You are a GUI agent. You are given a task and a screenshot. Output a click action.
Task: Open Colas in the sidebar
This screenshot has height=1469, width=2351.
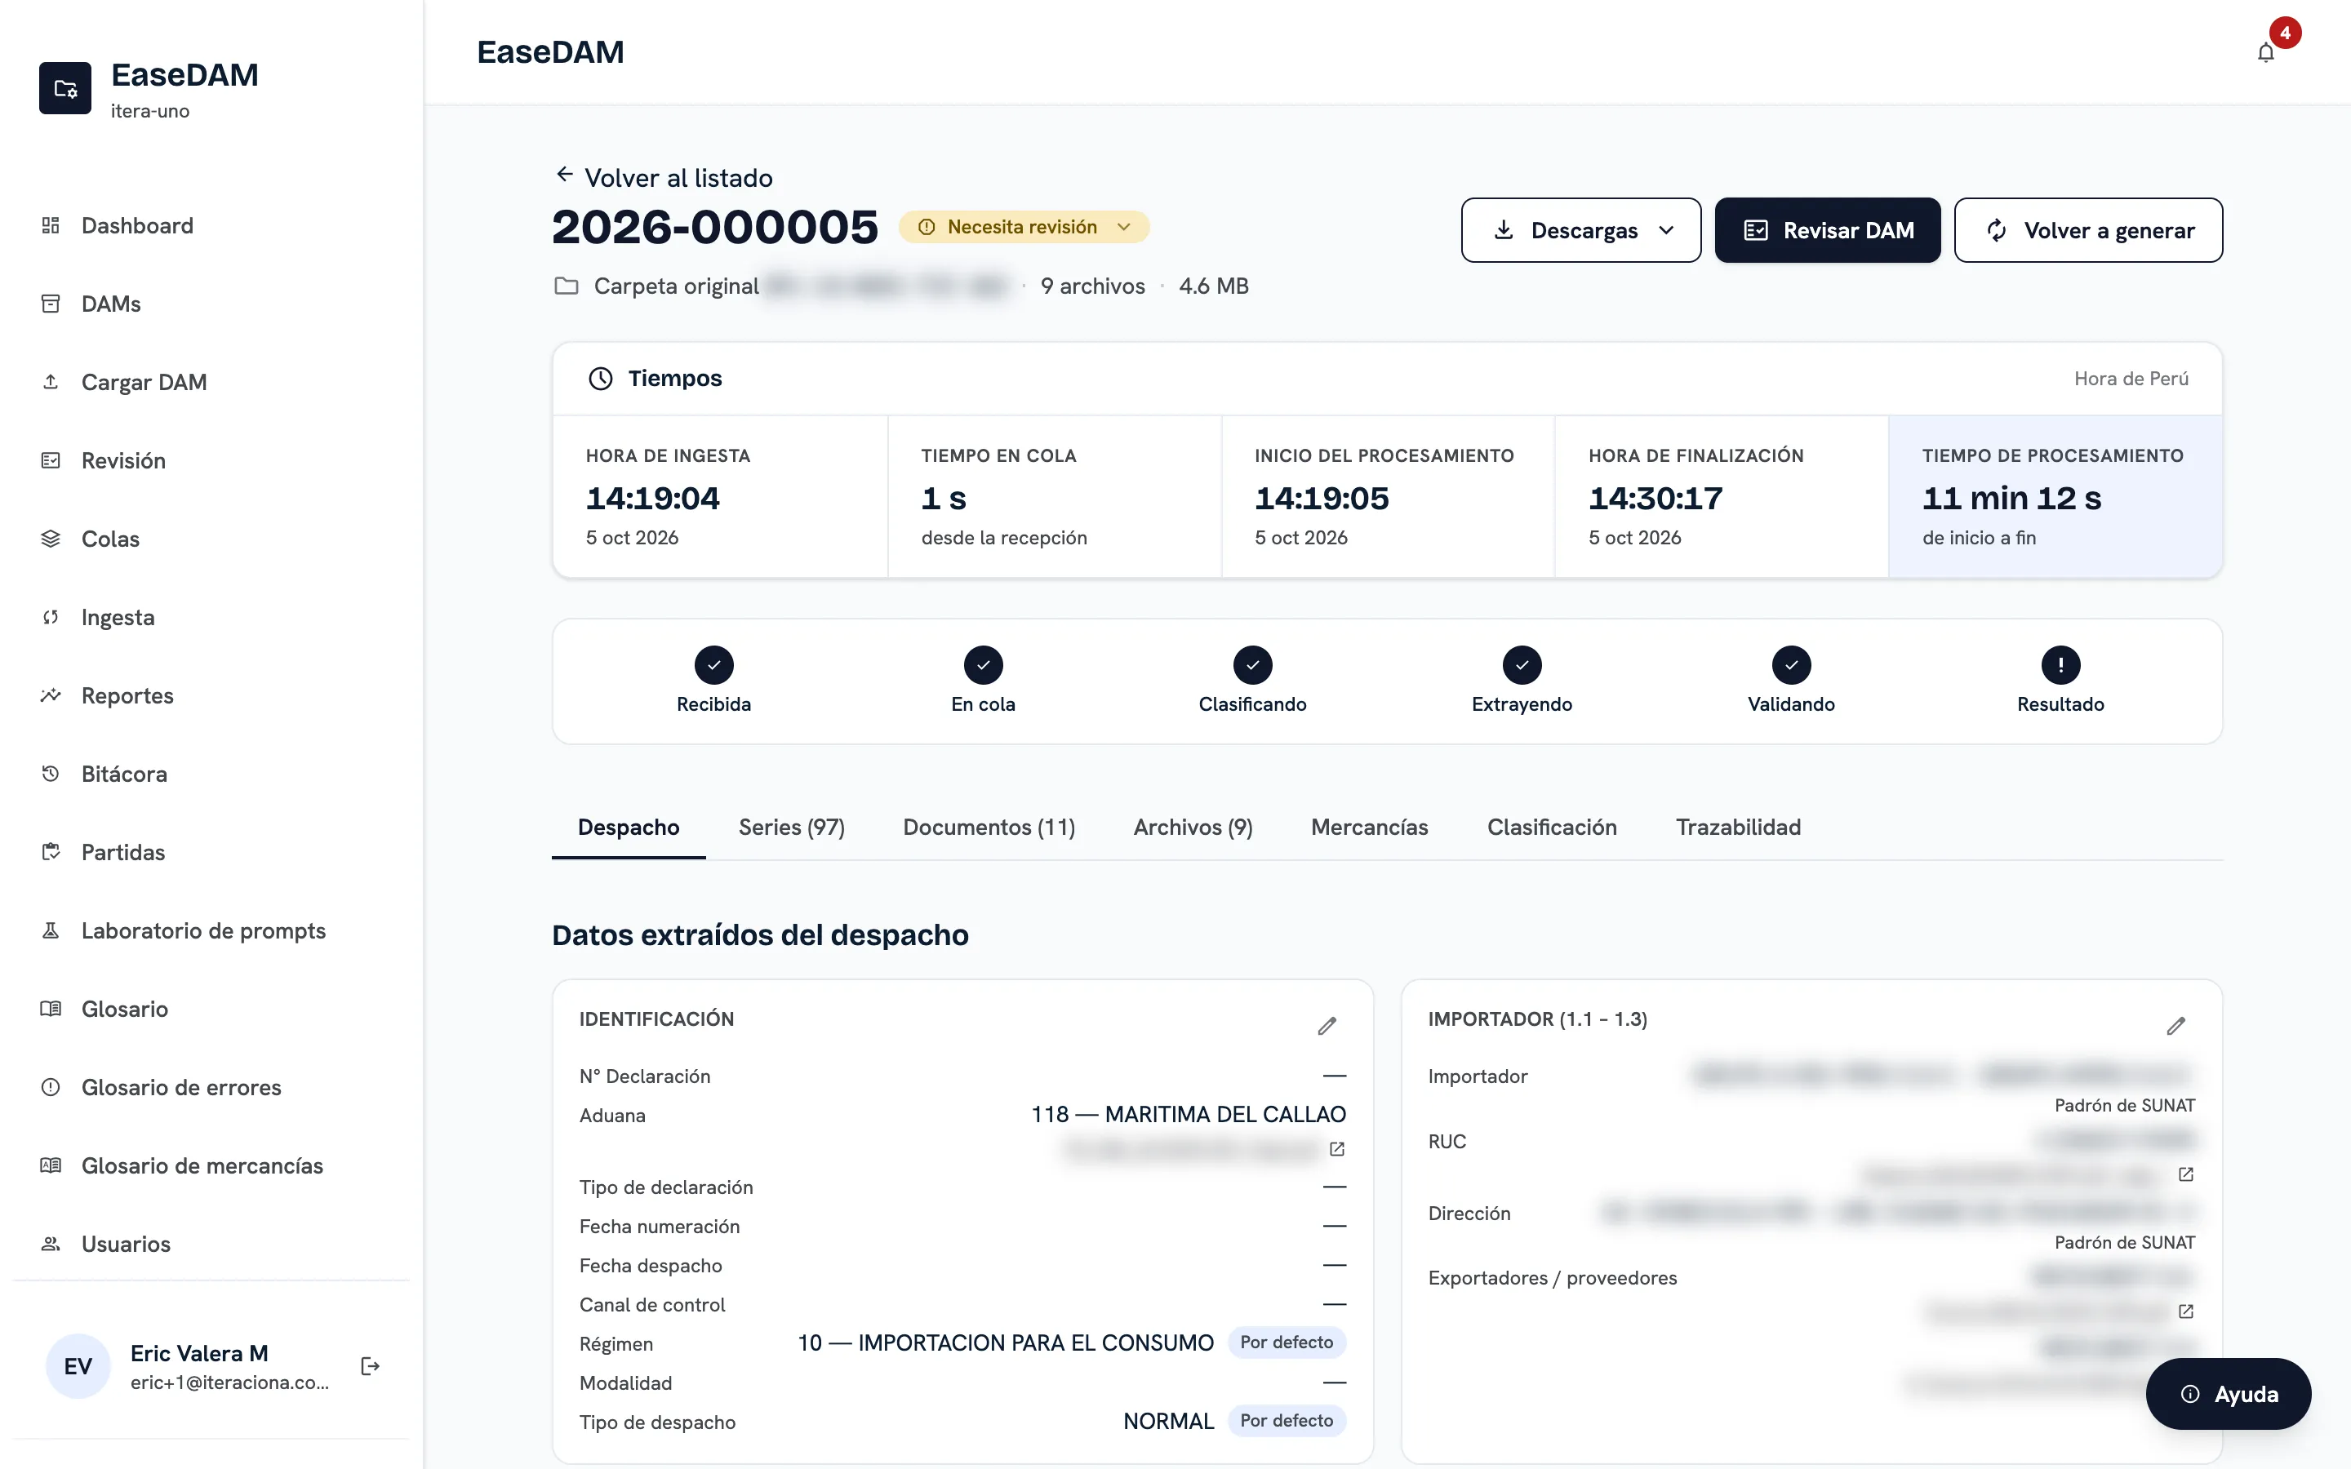point(211,539)
